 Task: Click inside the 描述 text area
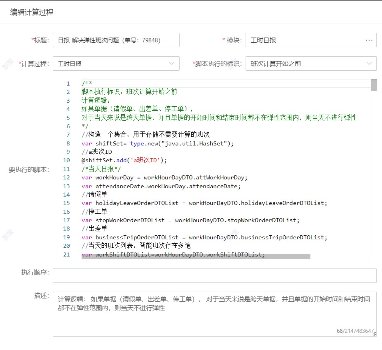coord(214,318)
